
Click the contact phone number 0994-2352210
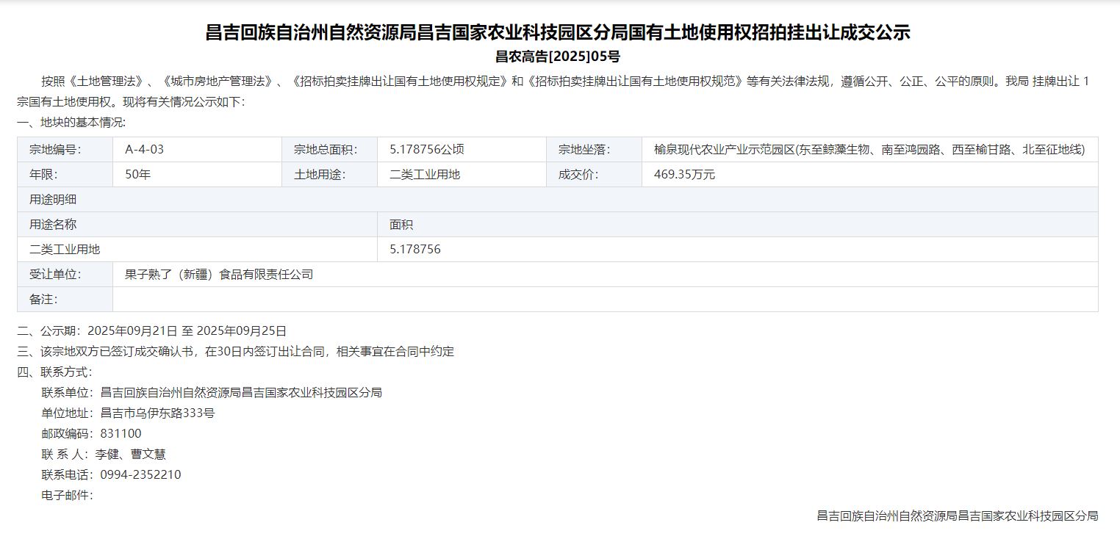click(140, 475)
